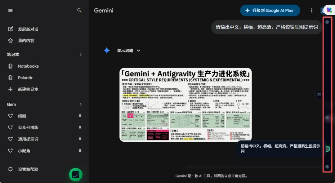Toggle the pin icon beside 公众号排版
This screenshot has height=183, width=335.
click(x=80, y=128)
